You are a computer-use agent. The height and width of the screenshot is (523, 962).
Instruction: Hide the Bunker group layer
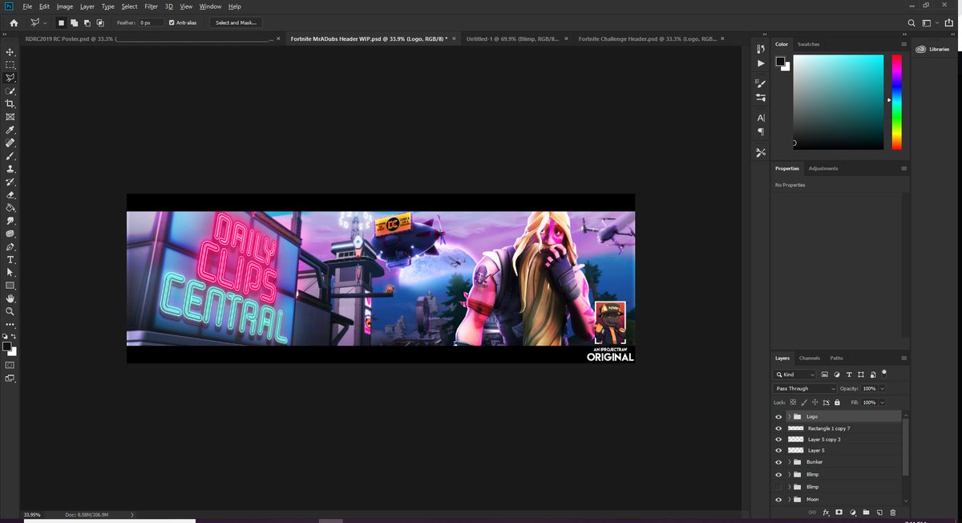coord(778,462)
